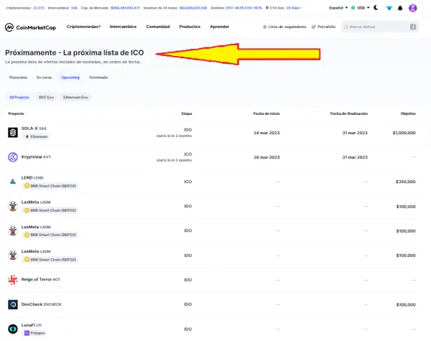The height and width of the screenshot is (341, 431).
Task: Open notifications bell icon
Action: (x=400, y=8)
